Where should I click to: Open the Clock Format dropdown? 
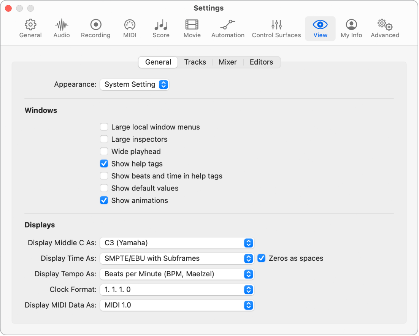(x=177, y=290)
